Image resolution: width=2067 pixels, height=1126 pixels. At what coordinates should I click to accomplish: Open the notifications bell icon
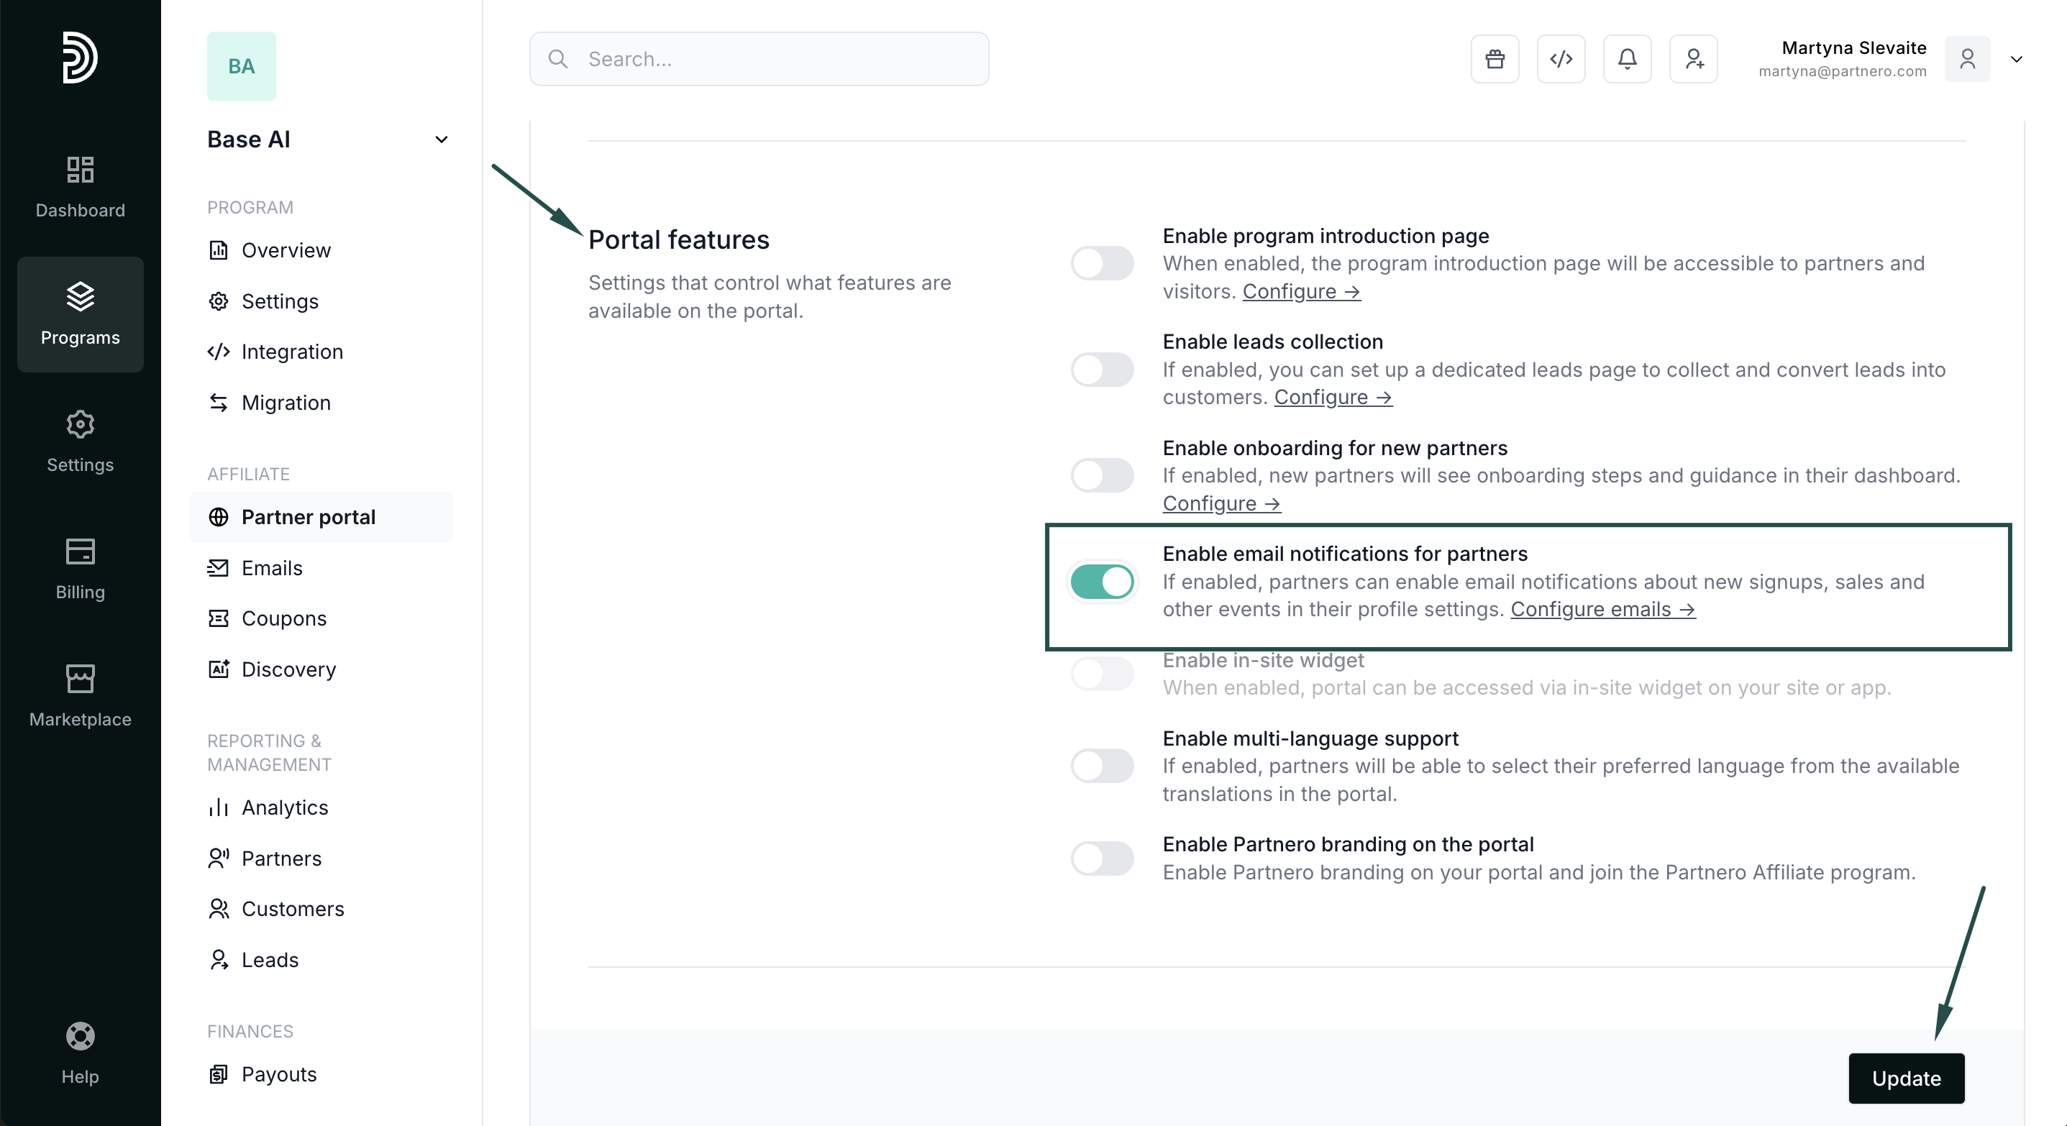click(x=1626, y=58)
